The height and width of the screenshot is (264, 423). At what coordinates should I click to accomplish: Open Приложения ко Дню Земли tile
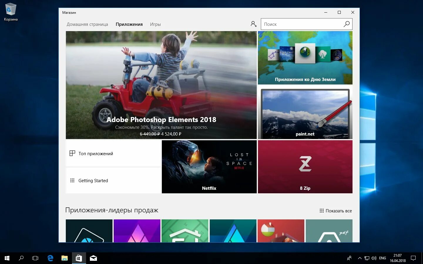pyautogui.click(x=305, y=58)
